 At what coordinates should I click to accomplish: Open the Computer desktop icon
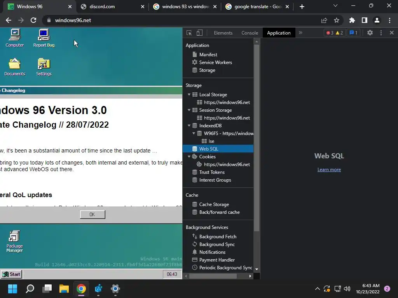pyautogui.click(x=14, y=38)
